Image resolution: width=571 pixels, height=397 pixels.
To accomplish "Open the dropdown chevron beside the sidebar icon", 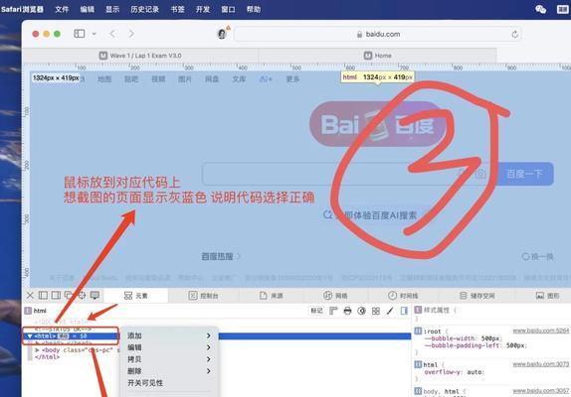I will tap(94, 34).
